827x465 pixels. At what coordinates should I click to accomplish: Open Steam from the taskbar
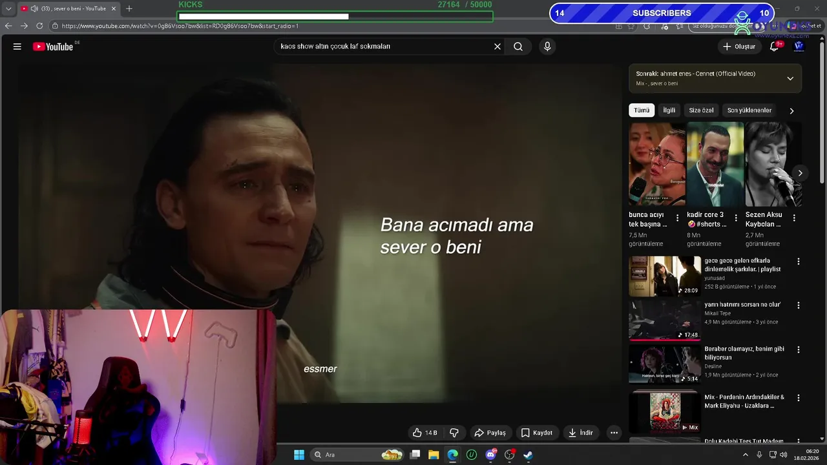pyautogui.click(x=528, y=455)
